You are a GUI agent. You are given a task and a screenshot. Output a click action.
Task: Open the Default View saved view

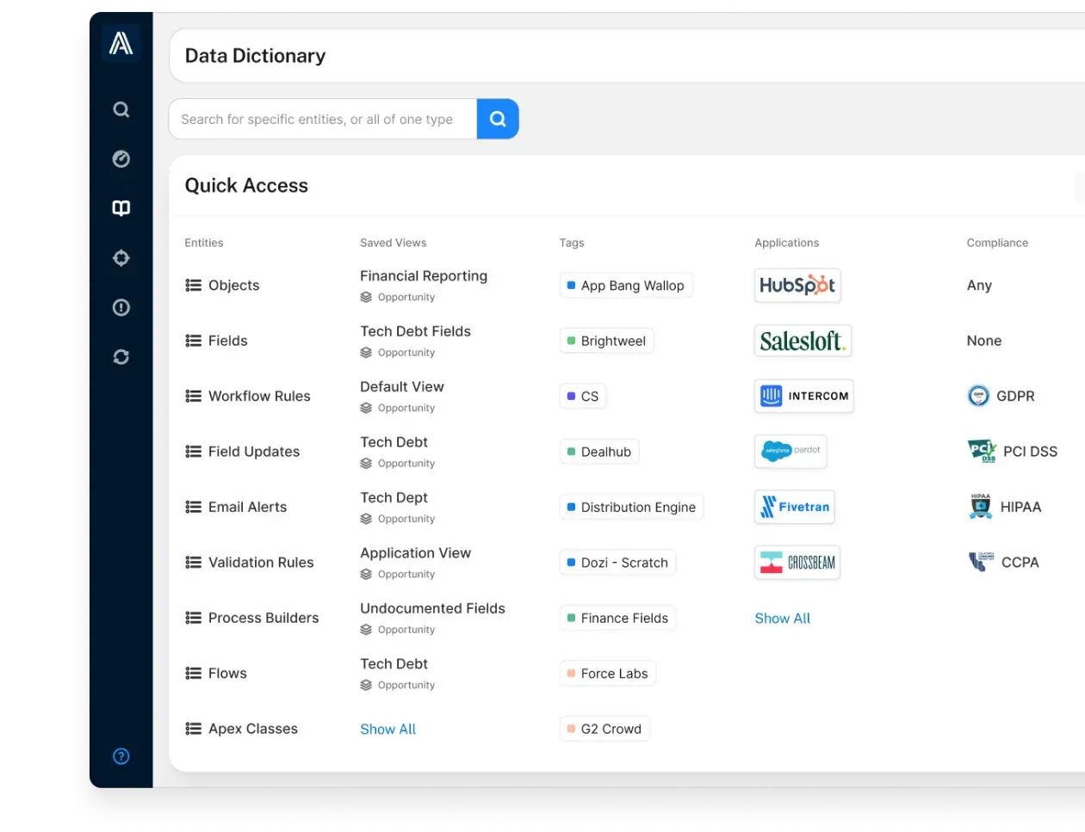coord(402,386)
